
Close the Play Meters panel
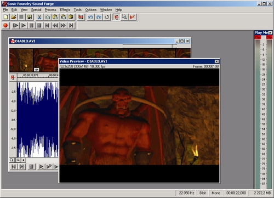270,33
